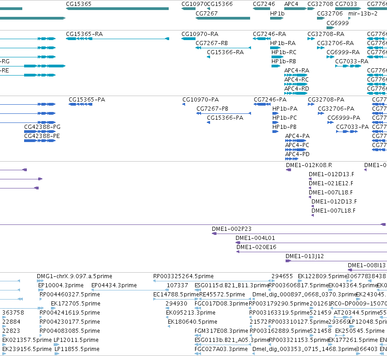
Task: Select EST DMG1-chrX.9.097.a.5prime
Action: click(74, 276)
